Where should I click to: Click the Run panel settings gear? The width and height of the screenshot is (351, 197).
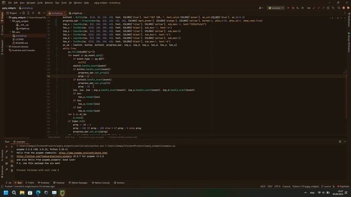click(340, 142)
